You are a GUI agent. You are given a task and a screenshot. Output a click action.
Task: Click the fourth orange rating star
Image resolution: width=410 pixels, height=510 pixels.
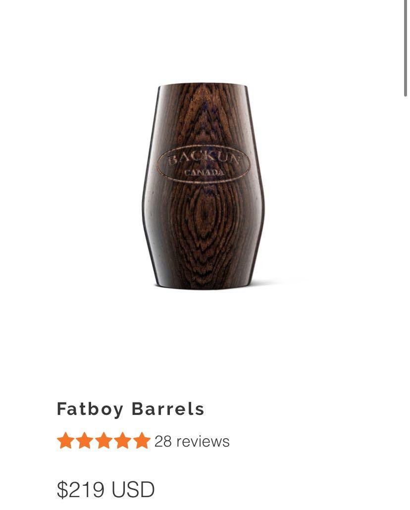tap(123, 441)
